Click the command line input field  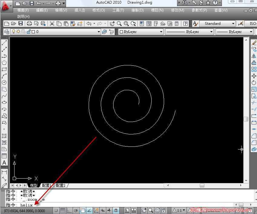point(119,205)
